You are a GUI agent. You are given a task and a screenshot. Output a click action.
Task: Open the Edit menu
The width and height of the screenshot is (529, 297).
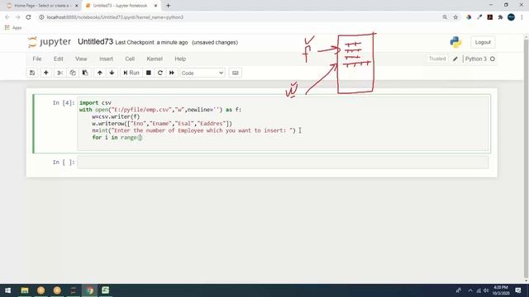tap(59, 59)
